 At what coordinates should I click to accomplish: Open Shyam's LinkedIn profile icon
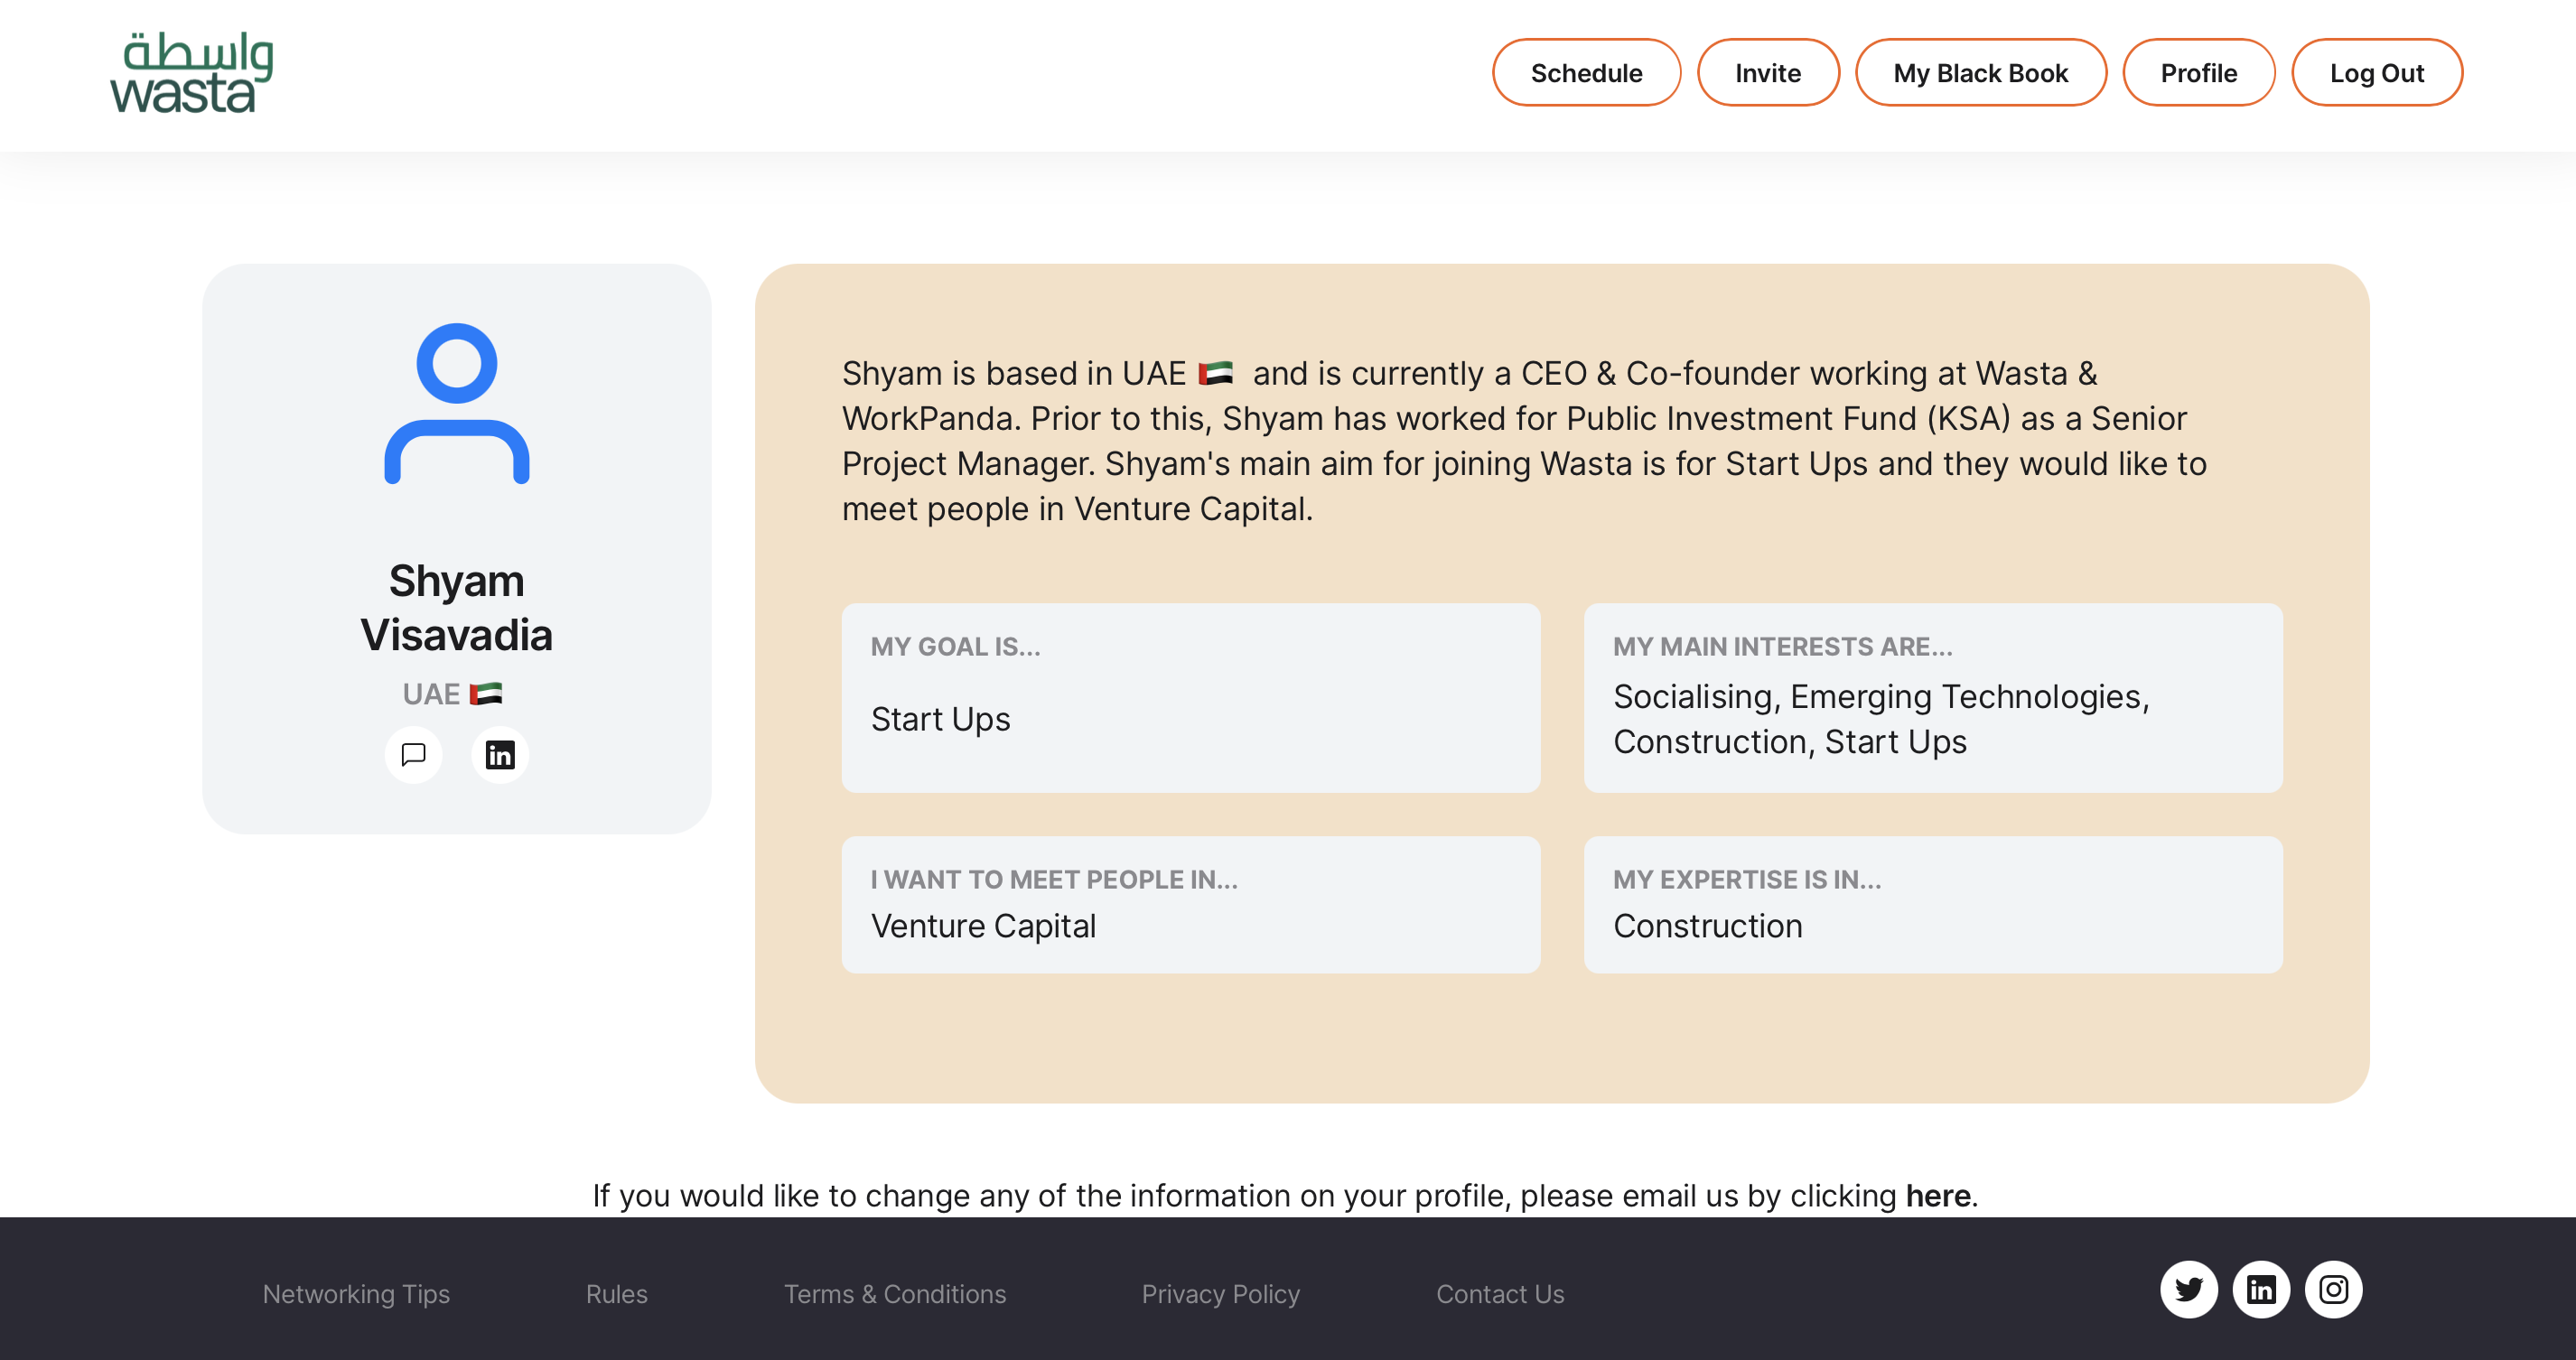click(500, 754)
